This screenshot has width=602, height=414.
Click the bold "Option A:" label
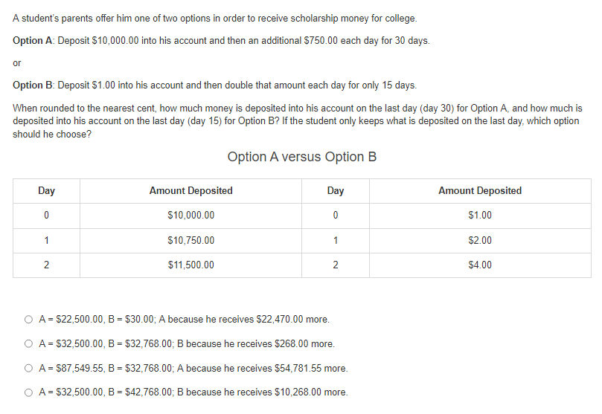click(x=33, y=40)
